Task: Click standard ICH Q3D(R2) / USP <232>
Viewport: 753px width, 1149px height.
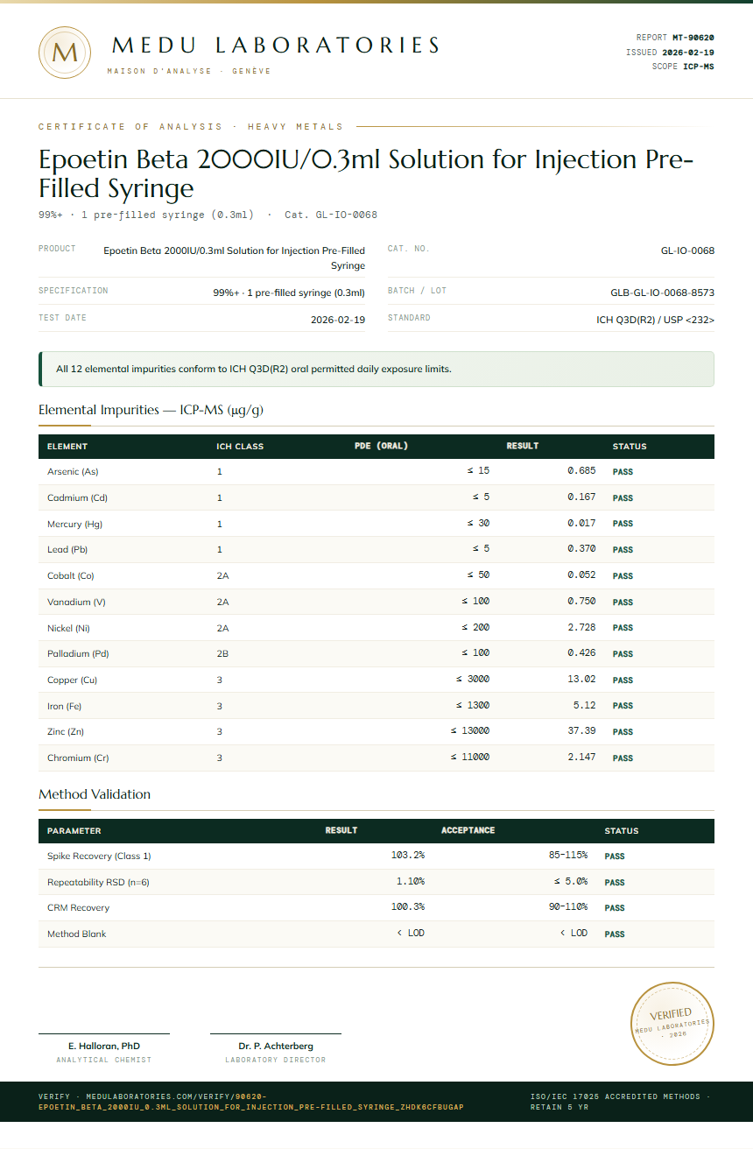Action: pyautogui.click(x=655, y=320)
